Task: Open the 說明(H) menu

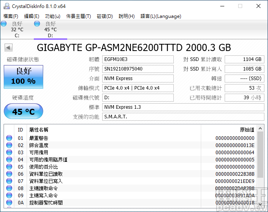Action: (126, 16)
